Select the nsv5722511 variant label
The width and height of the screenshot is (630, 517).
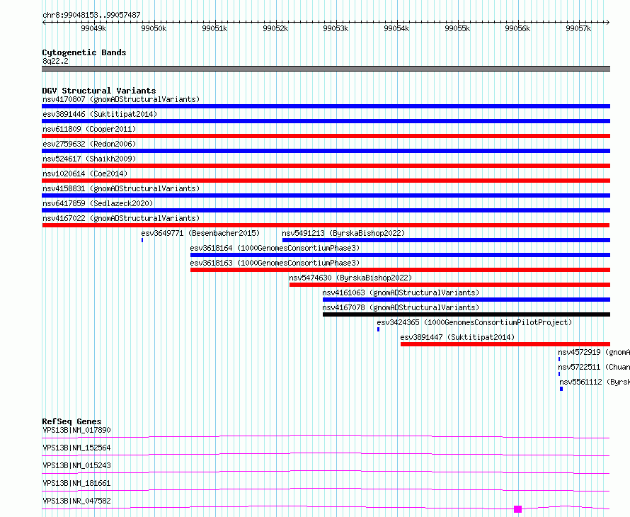point(594,367)
